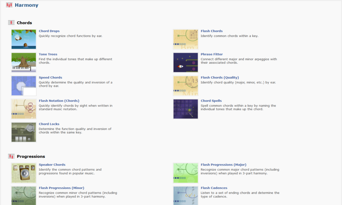Follow the Flash Chords (Quality) link
The height and width of the screenshot is (205, 342).
point(219,77)
